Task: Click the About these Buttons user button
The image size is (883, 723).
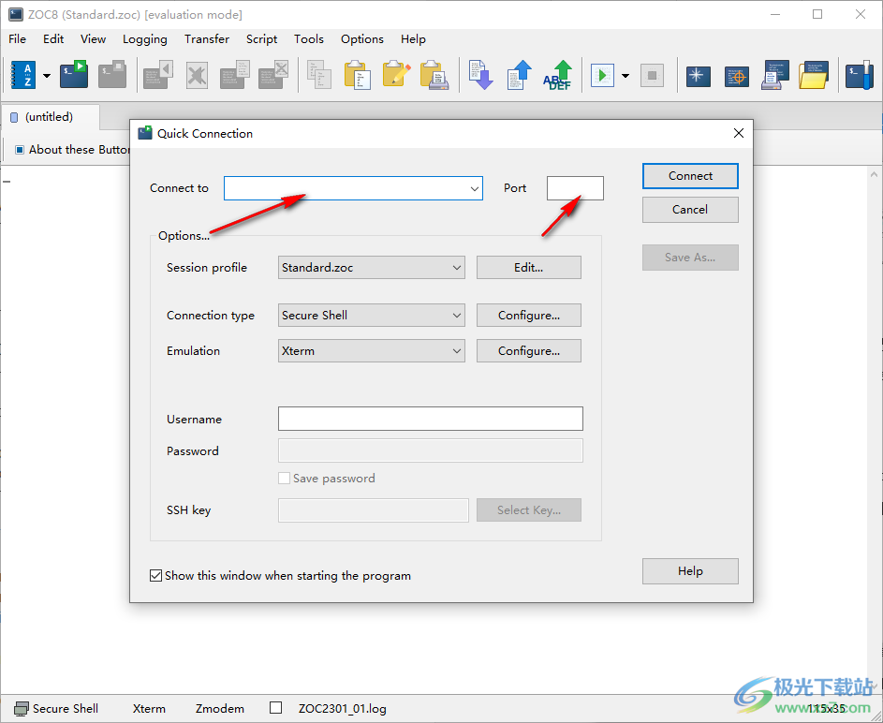Action: (x=73, y=150)
